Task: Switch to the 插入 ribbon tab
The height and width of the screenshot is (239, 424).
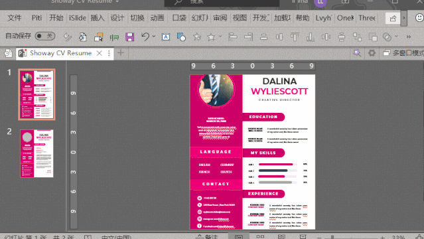Action: [x=98, y=18]
